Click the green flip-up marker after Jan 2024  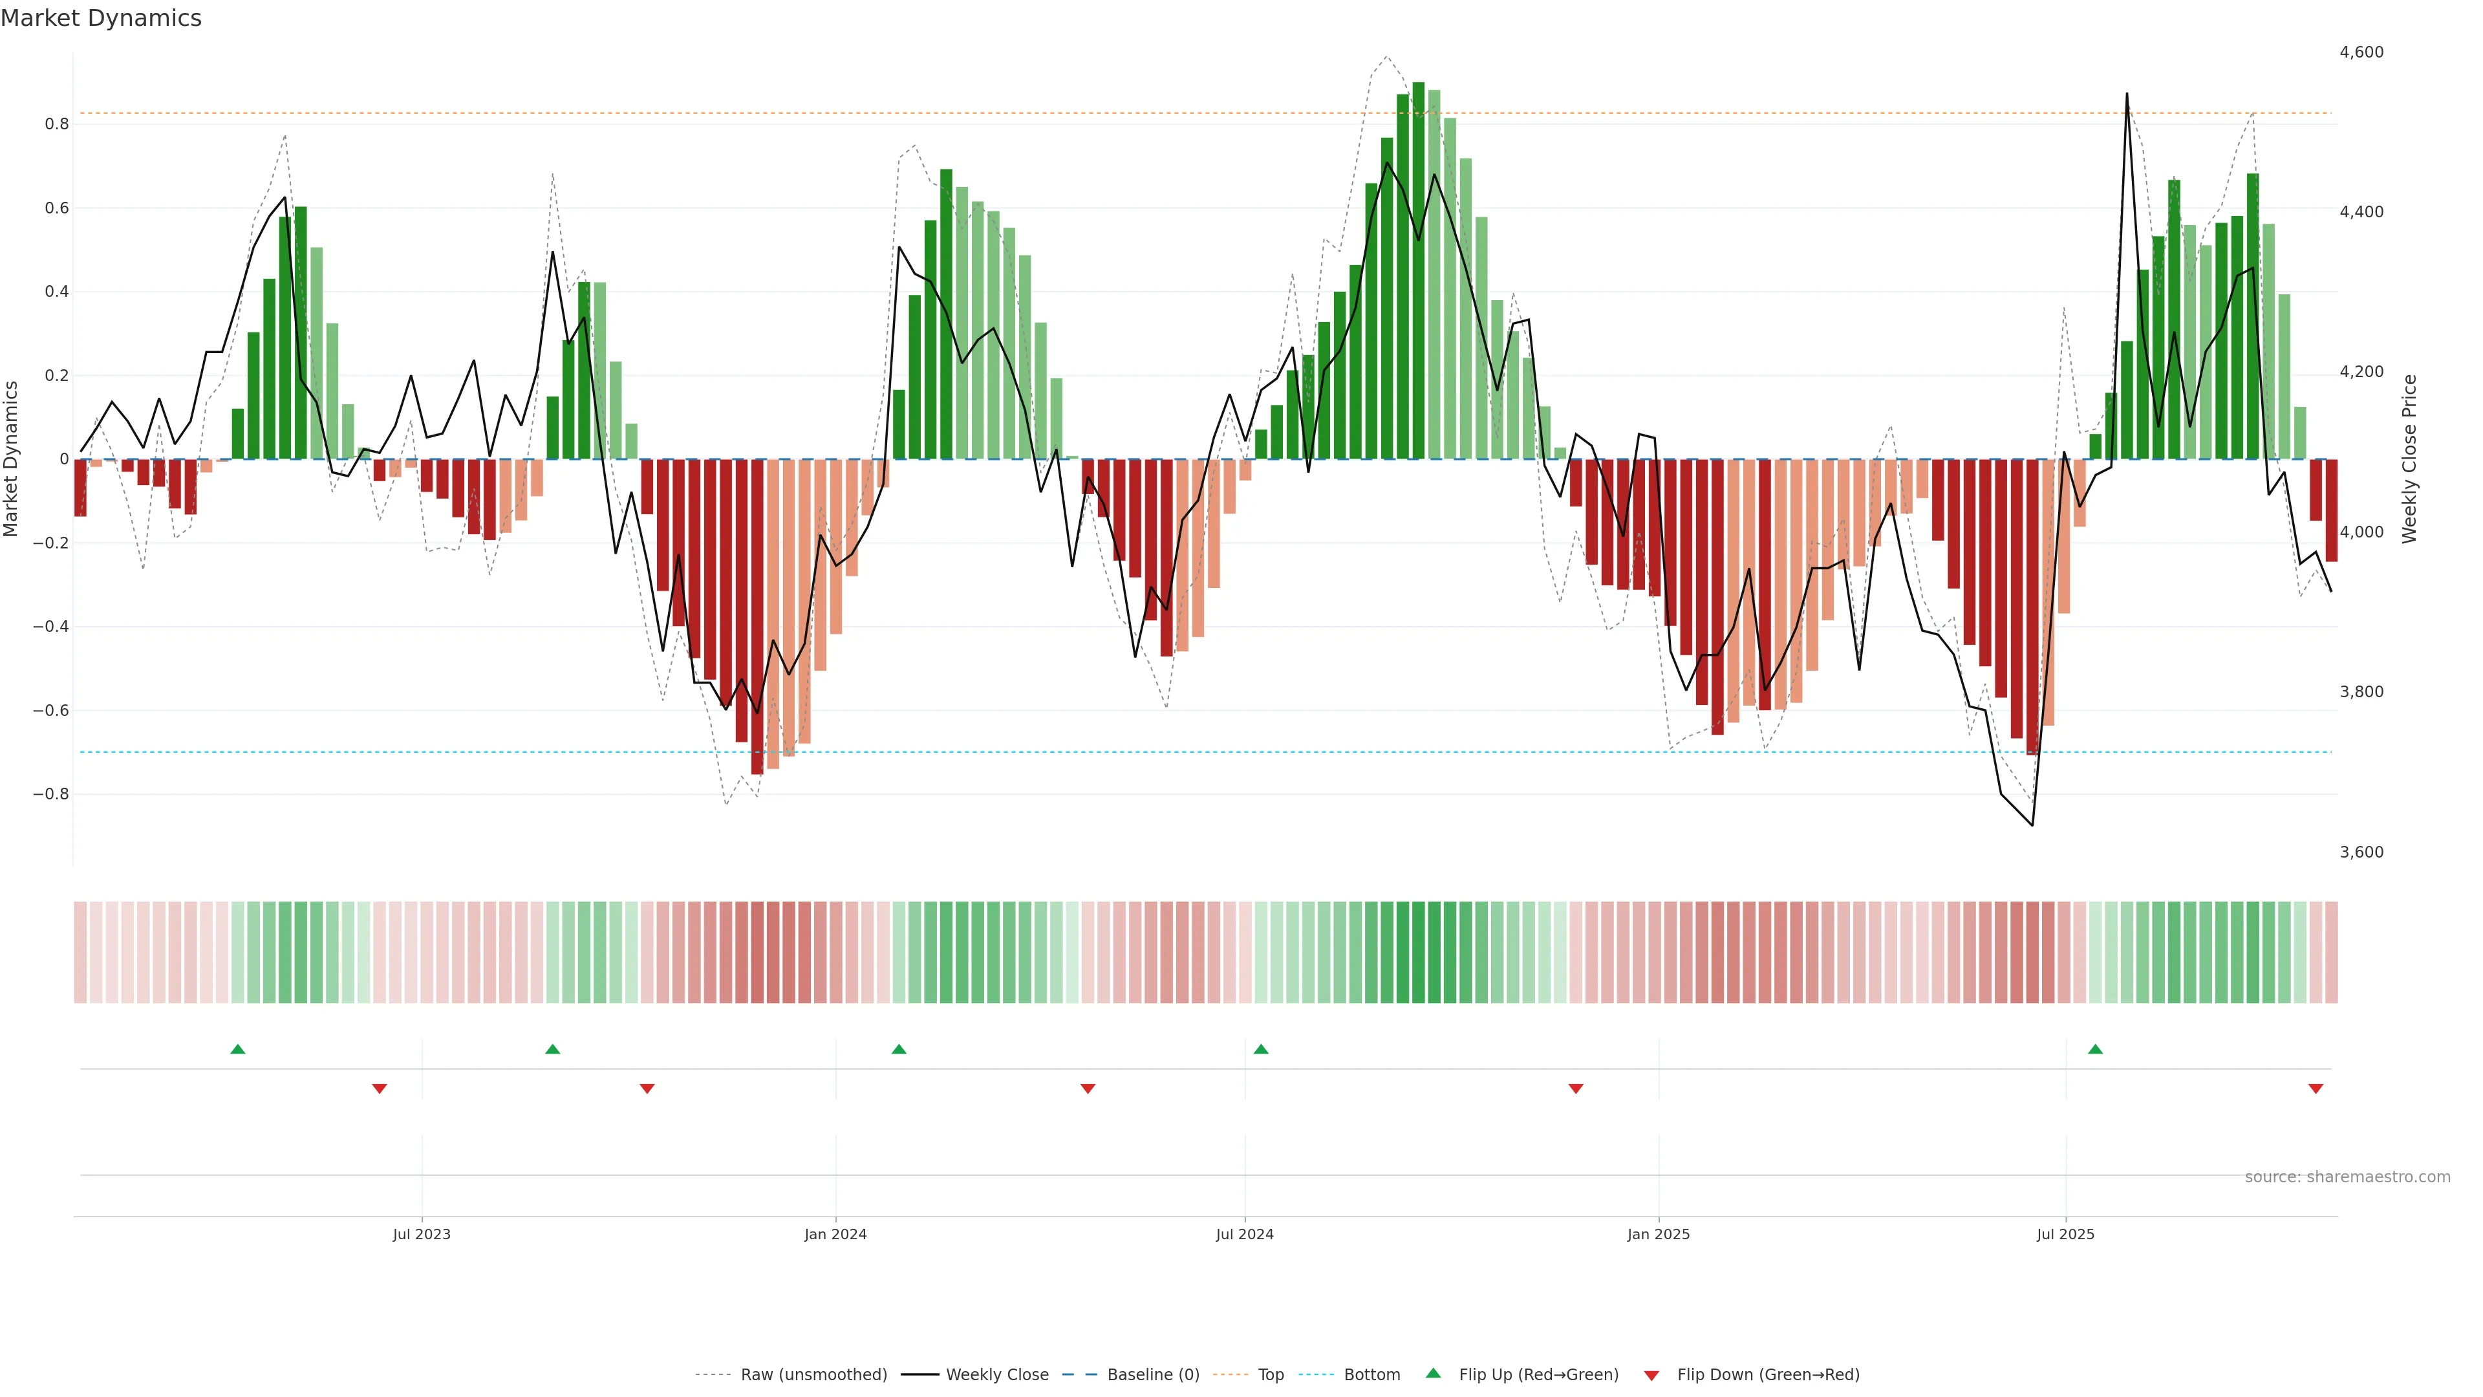point(899,1049)
